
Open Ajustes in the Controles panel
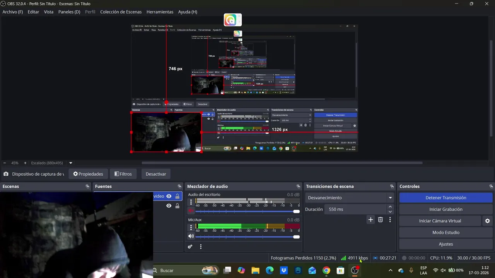pyautogui.click(x=446, y=244)
